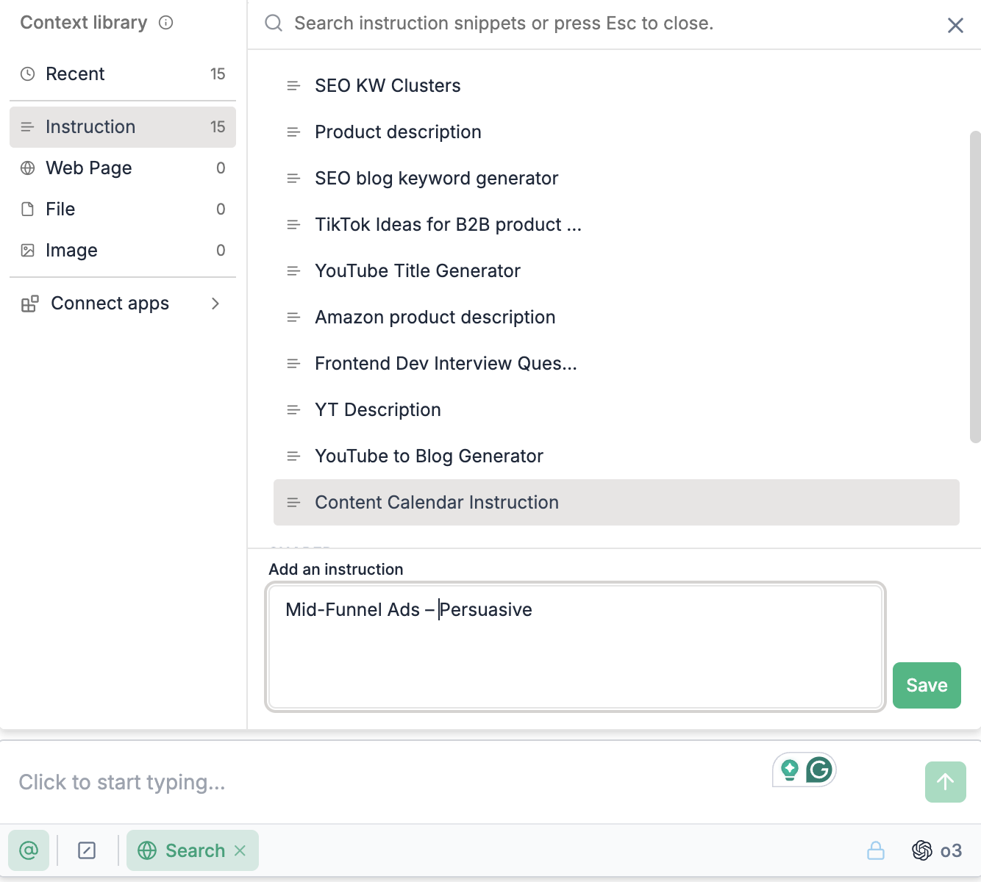Select YouTube to Blog Generator snippet

(616, 456)
